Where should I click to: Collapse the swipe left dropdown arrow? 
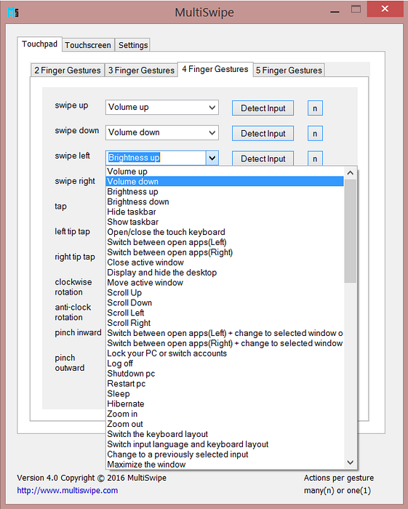(212, 158)
